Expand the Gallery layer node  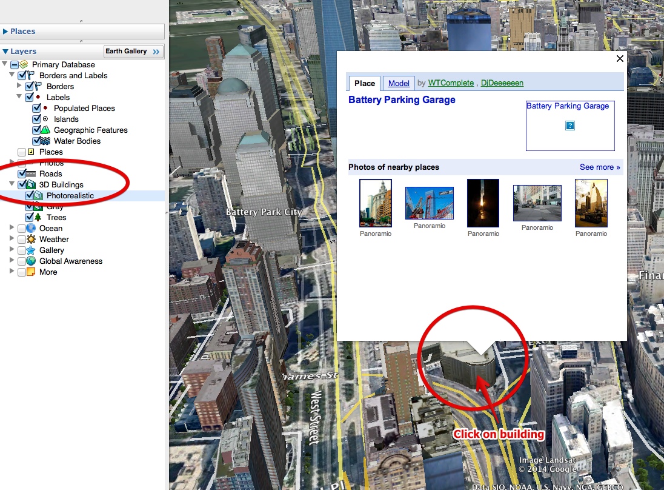click(12, 249)
